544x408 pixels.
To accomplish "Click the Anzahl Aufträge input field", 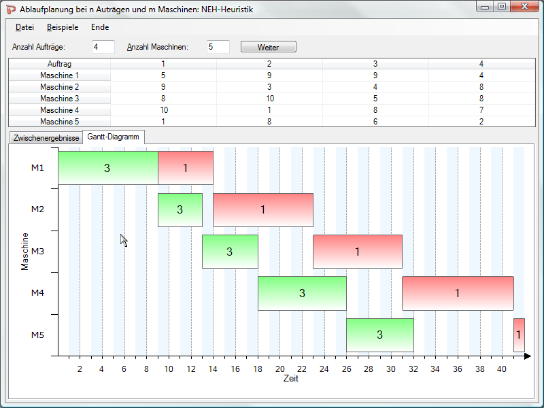I will (103, 47).
